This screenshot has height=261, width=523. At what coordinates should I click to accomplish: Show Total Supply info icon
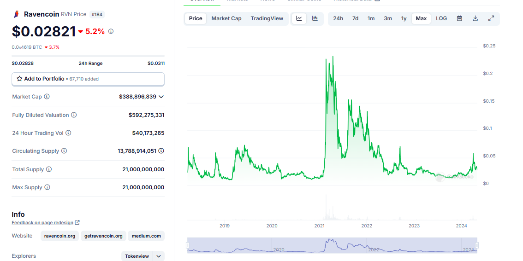point(49,169)
